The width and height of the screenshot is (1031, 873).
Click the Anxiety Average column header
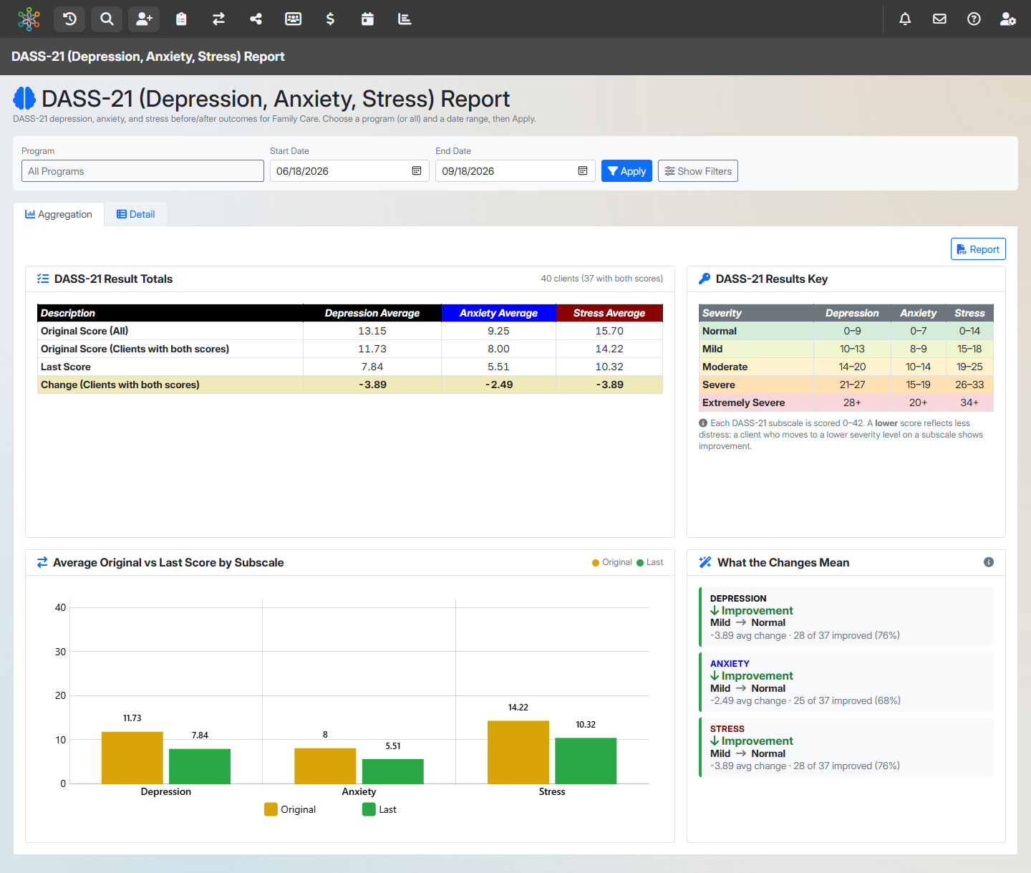tap(498, 313)
